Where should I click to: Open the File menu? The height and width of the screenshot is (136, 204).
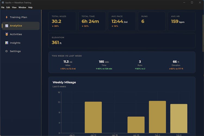pyautogui.click(x=3, y=7)
